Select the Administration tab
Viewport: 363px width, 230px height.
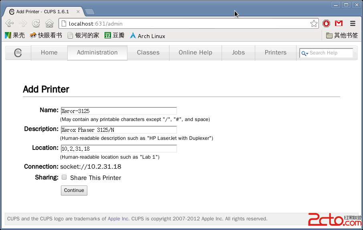tap(97, 52)
